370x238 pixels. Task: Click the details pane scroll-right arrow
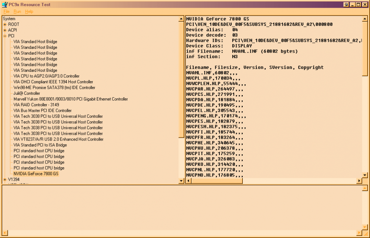(x=359, y=181)
